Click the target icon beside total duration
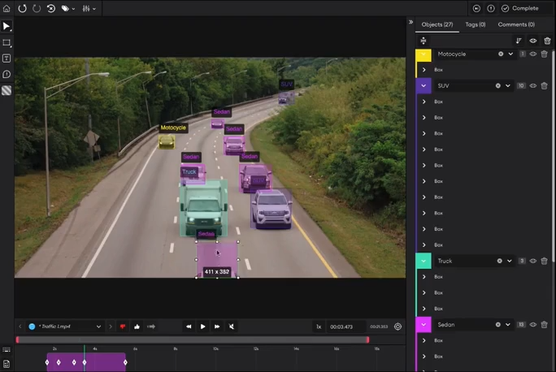The width and height of the screenshot is (556, 372). pos(397,327)
